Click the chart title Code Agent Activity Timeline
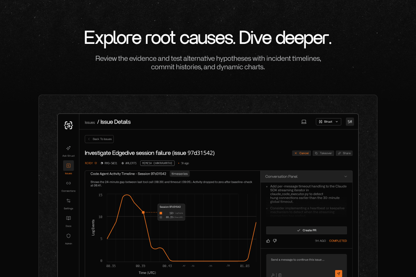 tap(128, 174)
